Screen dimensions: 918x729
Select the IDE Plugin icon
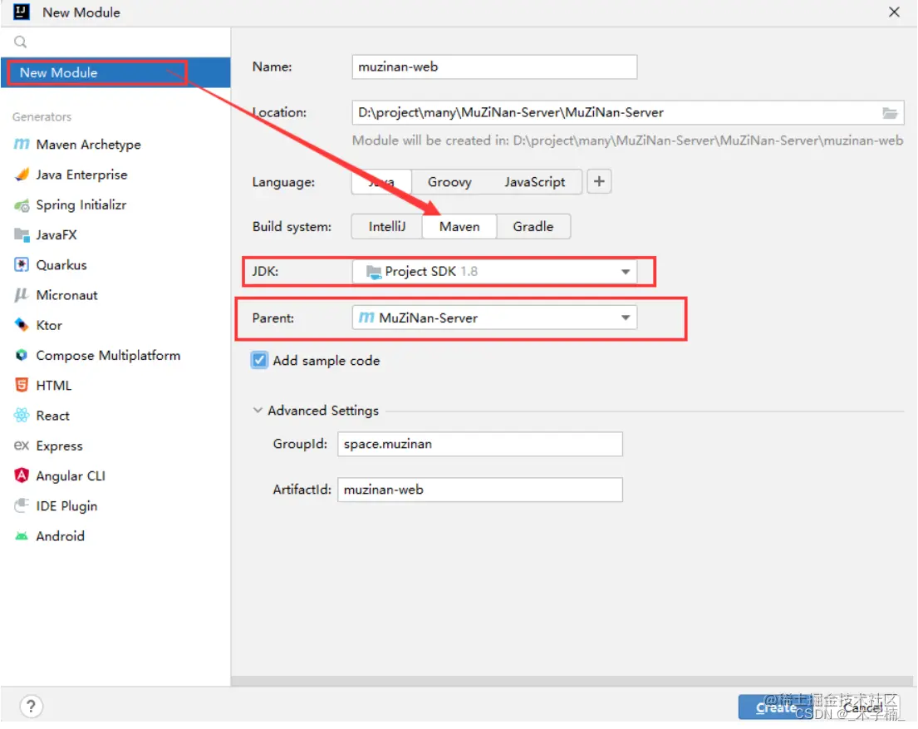(22, 505)
